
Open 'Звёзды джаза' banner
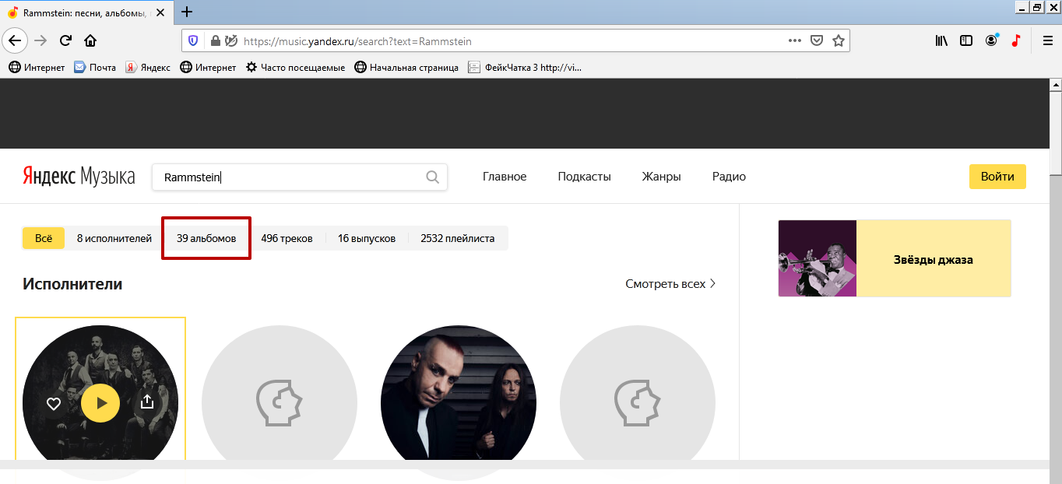[x=894, y=259]
